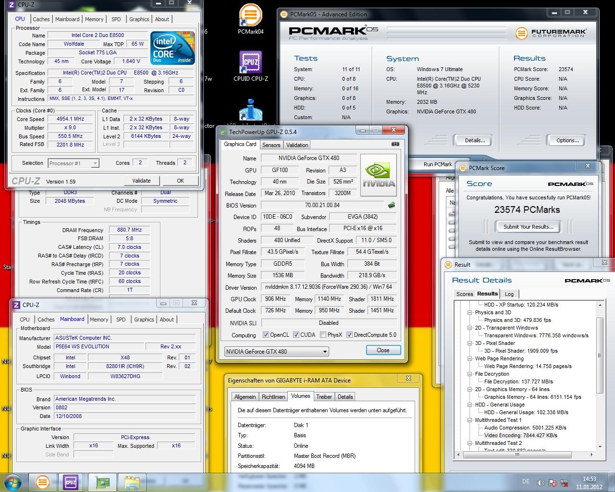Open Allgemein tab in device properties
The height and width of the screenshot is (492, 615).
245,397
